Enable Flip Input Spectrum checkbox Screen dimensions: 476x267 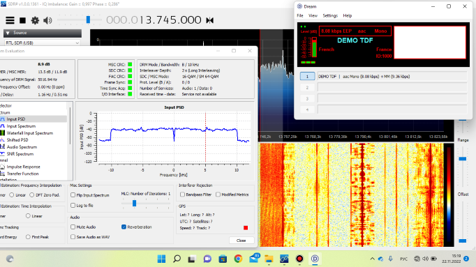click(x=73, y=195)
